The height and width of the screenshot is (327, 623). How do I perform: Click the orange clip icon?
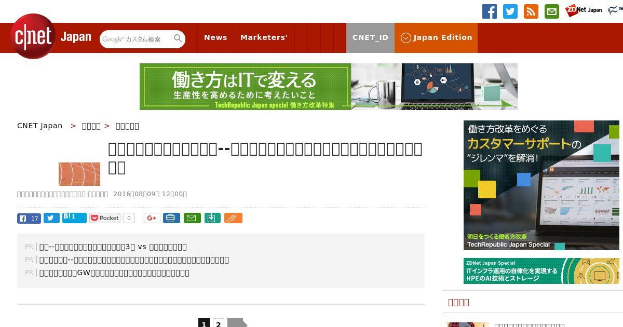pos(233,218)
